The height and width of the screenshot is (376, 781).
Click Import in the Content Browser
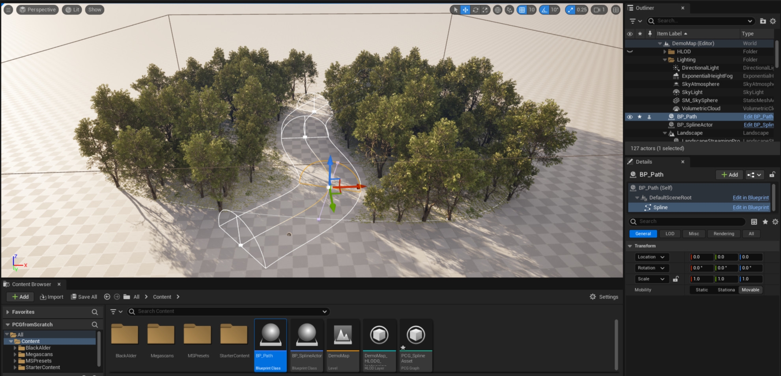pyautogui.click(x=52, y=297)
